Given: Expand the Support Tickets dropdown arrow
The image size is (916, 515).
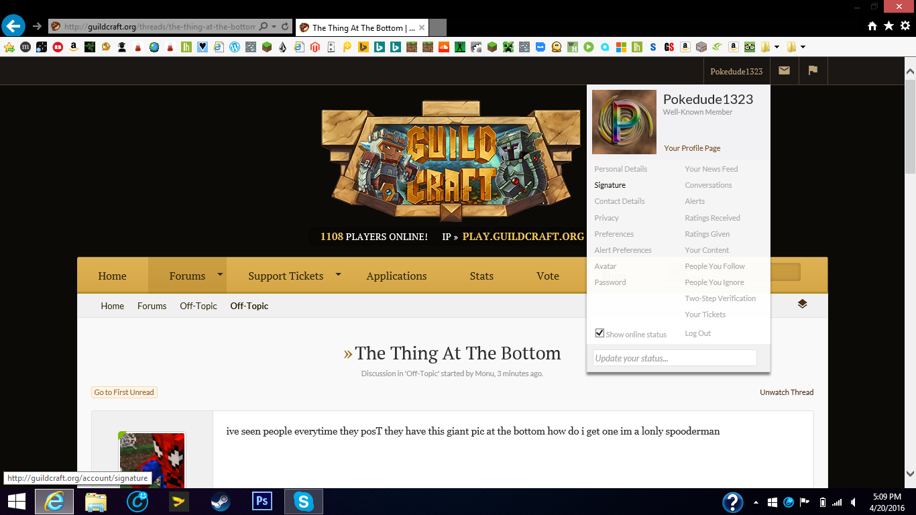Looking at the screenshot, I should tap(338, 274).
